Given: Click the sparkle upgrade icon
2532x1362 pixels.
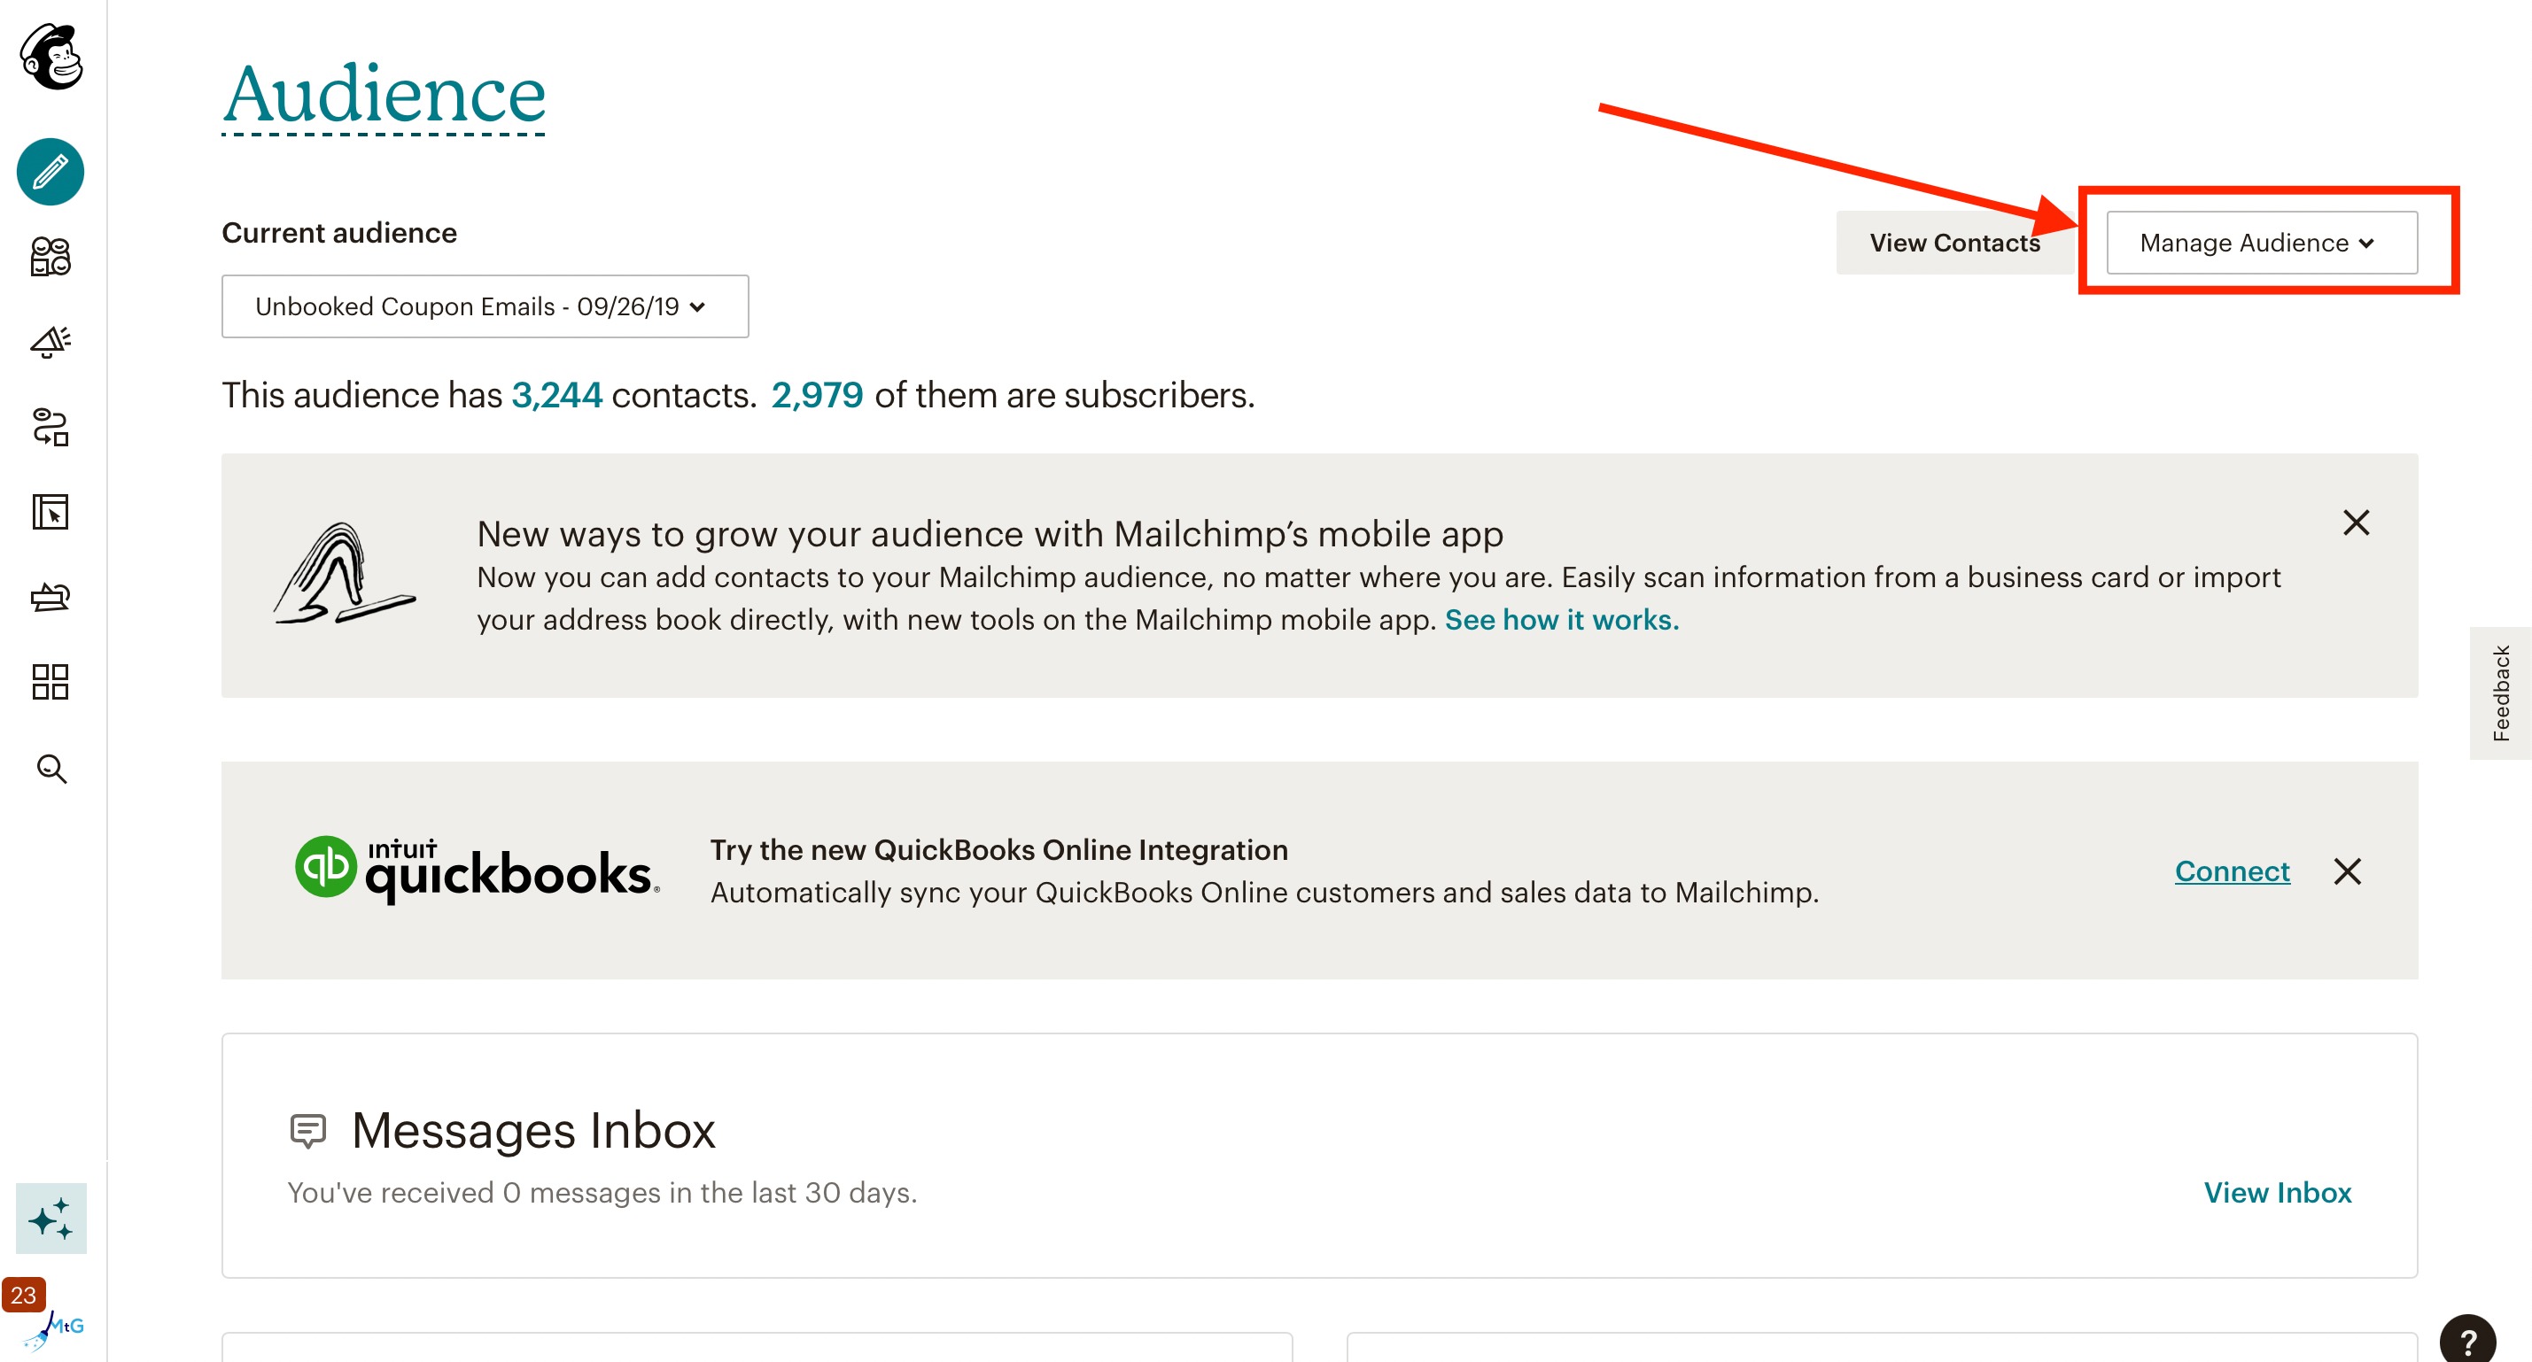Looking at the screenshot, I should [51, 1219].
